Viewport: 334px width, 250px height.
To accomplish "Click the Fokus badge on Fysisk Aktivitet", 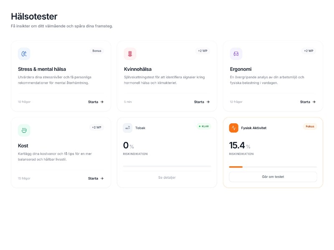I will 310,126.
